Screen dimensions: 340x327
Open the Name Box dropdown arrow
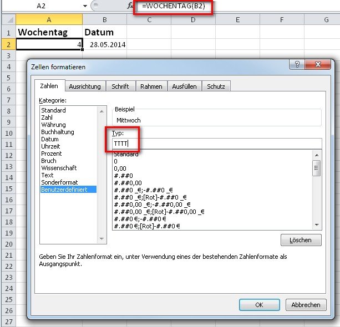pyautogui.click(x=85, y=6)
